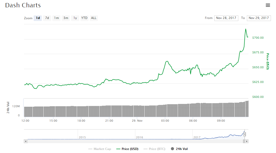The width and height of the screenshot is (276, 153).
Task: Click the 15:00 time label
Action: coord(53,121)
